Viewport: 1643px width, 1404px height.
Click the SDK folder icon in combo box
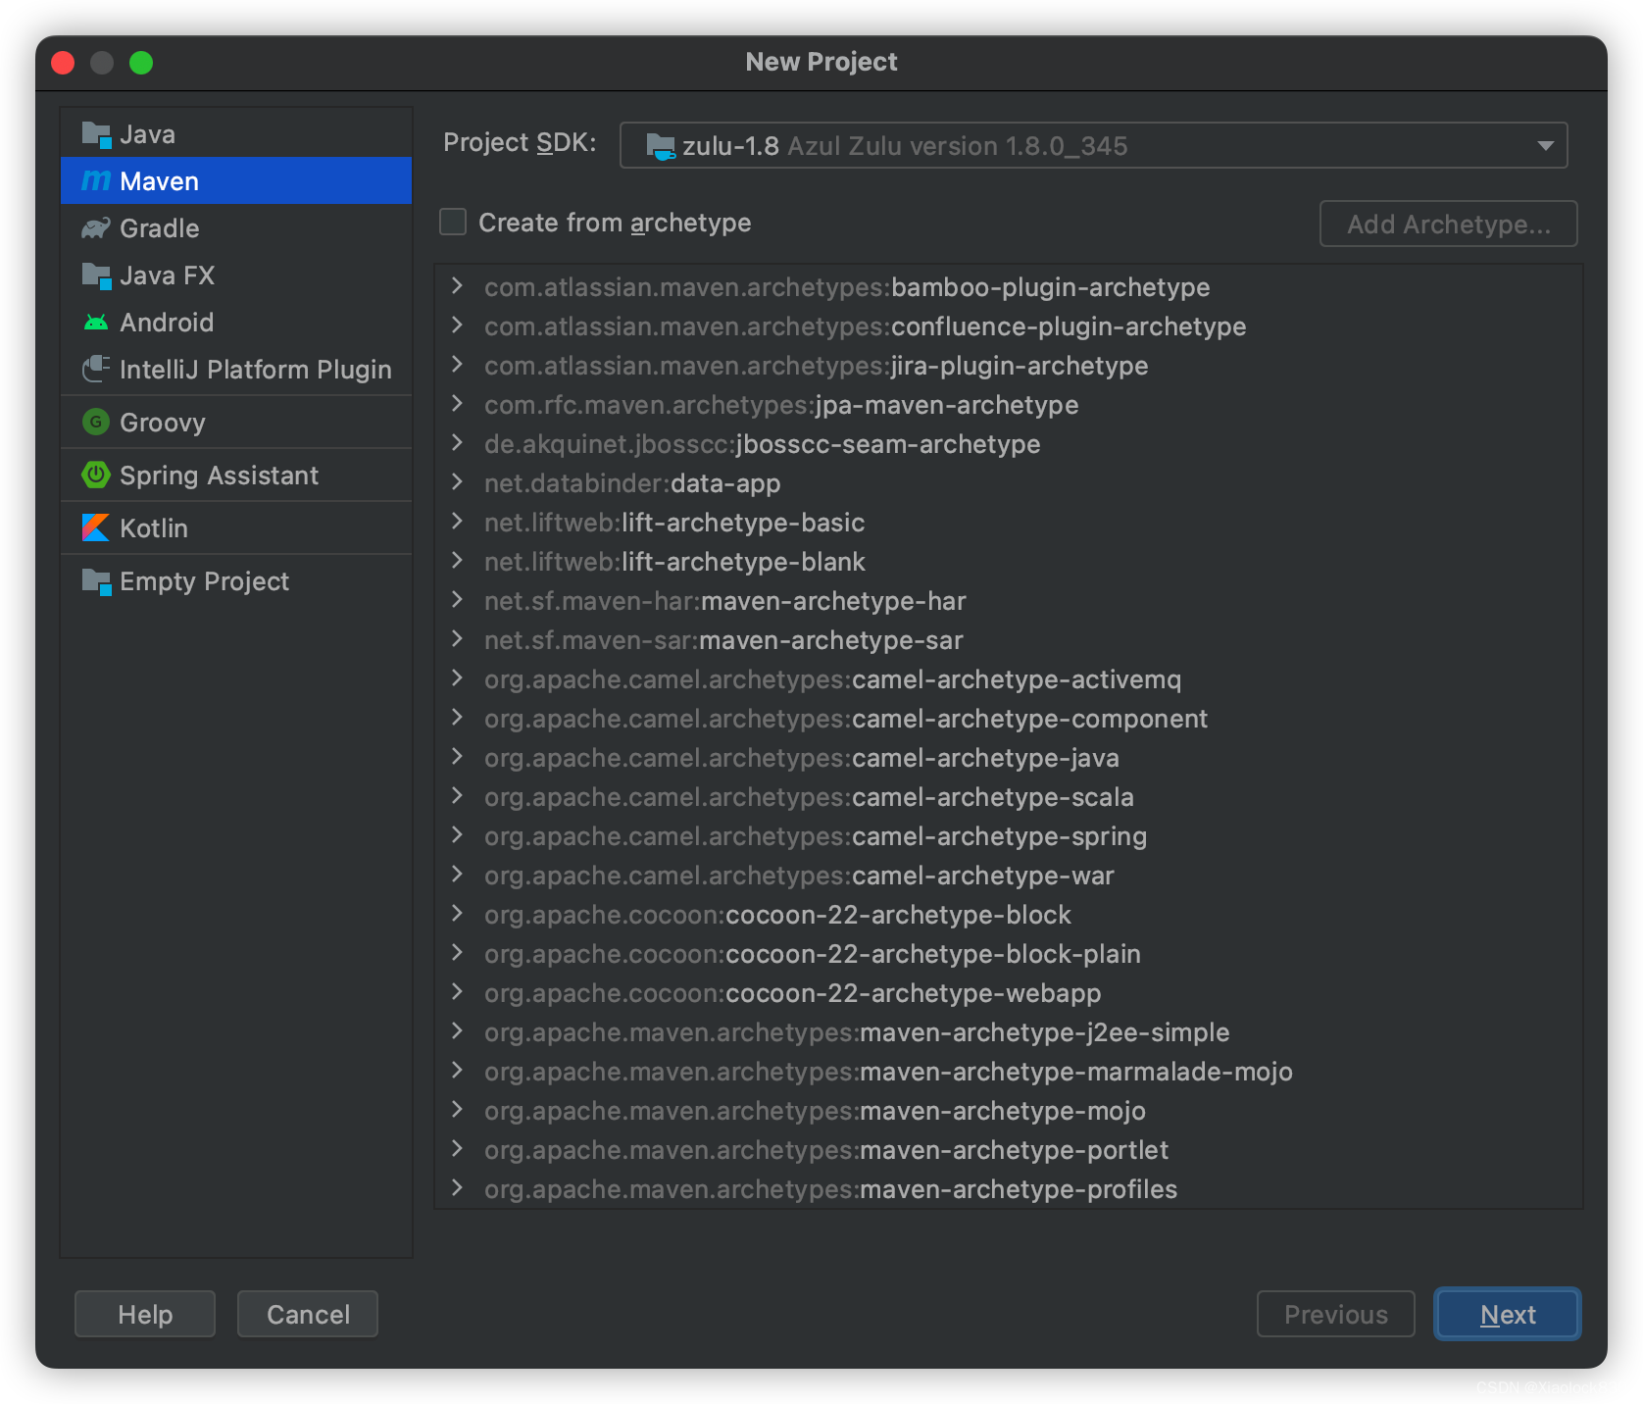(x=661, y=146)
